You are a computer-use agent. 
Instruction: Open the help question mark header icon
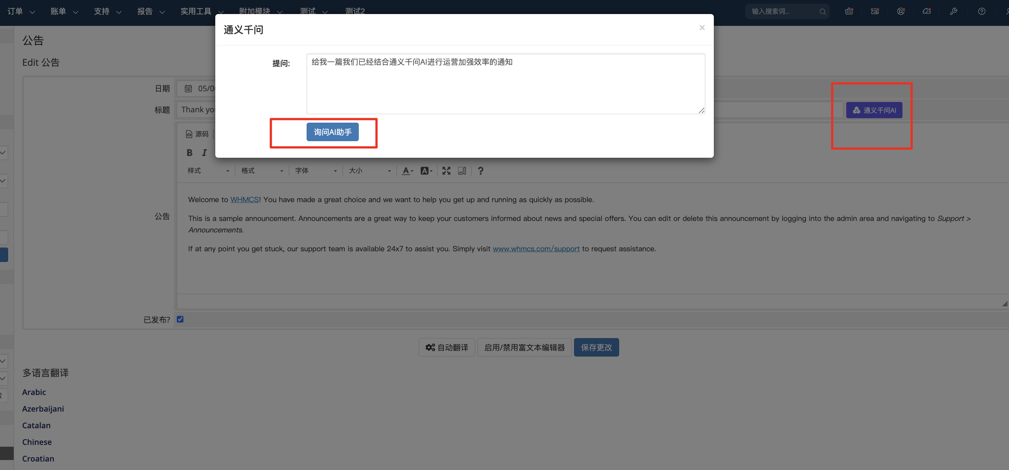coord(981,11)
